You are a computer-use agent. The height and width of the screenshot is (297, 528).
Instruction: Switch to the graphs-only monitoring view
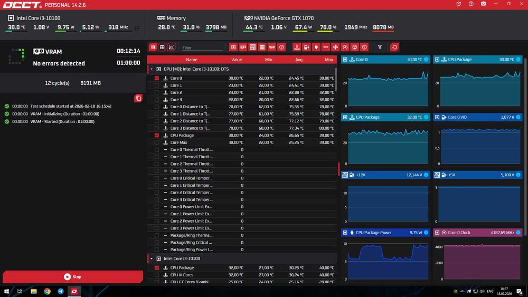point(172,47)
